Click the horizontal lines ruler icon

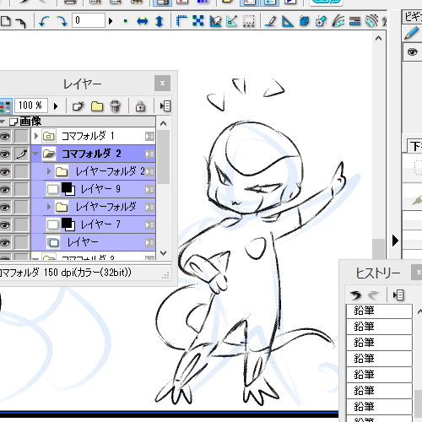pyautogui.click(x=354, y=21)
